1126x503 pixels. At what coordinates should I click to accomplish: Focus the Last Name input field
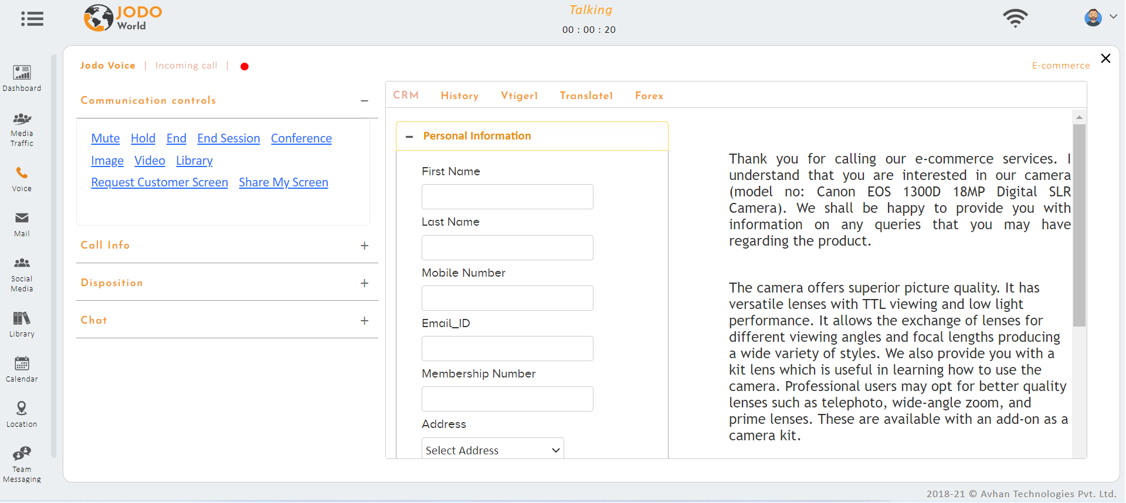pos(507,247)
